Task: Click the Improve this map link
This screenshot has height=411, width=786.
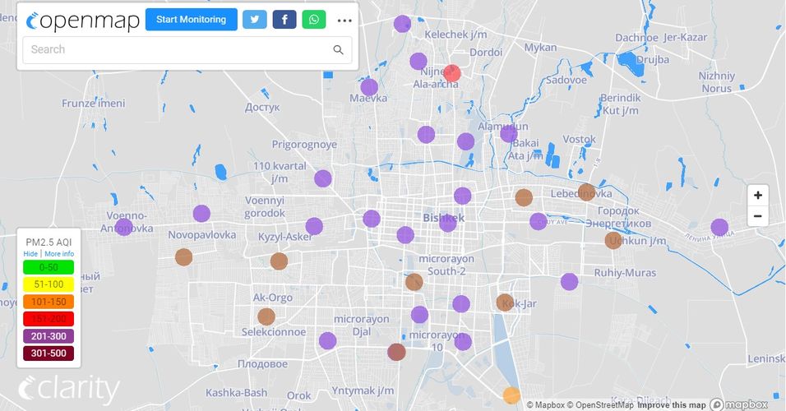Action: click(x=670, y=404)
